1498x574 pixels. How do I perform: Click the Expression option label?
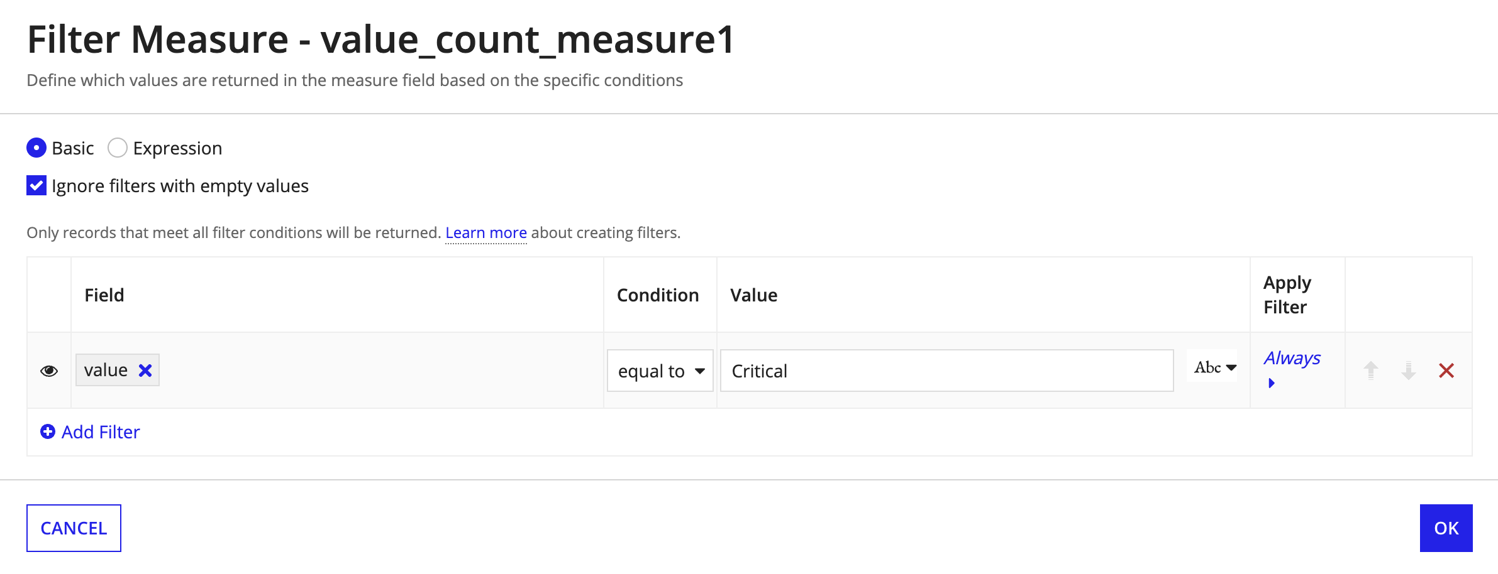177,148
